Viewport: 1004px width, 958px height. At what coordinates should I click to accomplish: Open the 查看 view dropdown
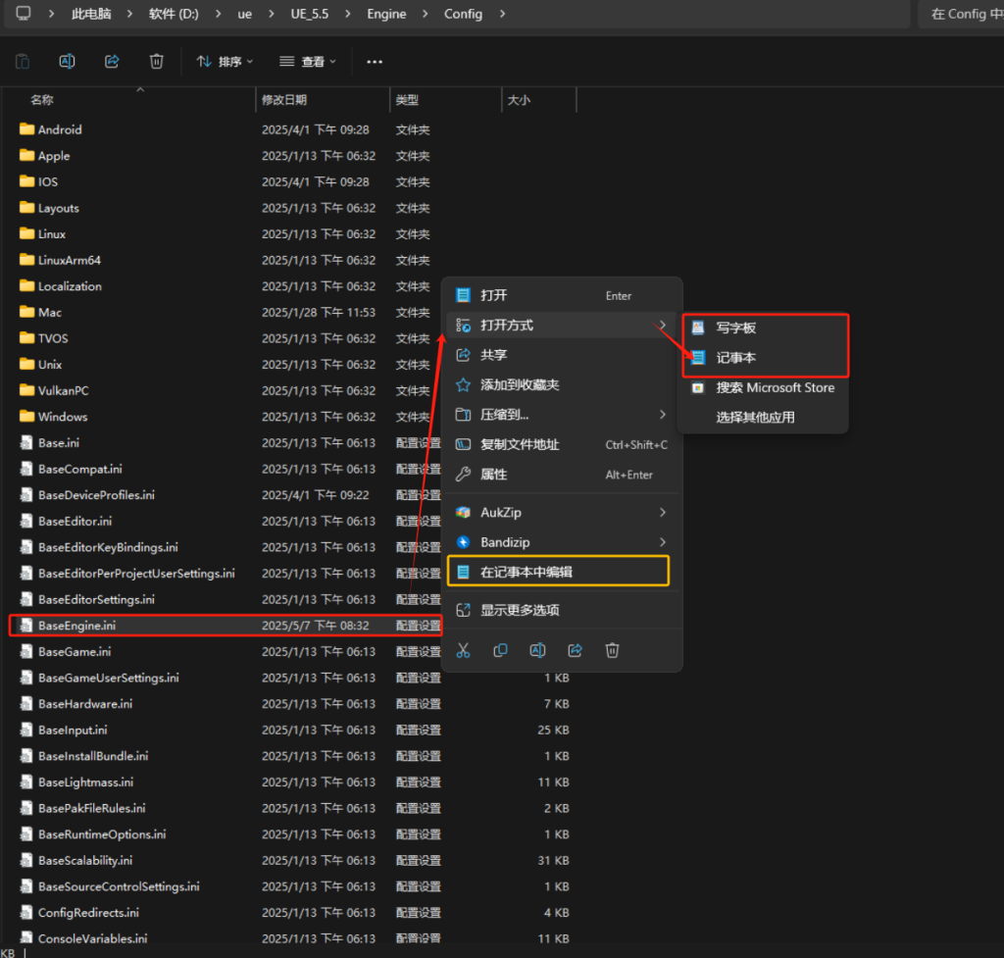point(308,62)
